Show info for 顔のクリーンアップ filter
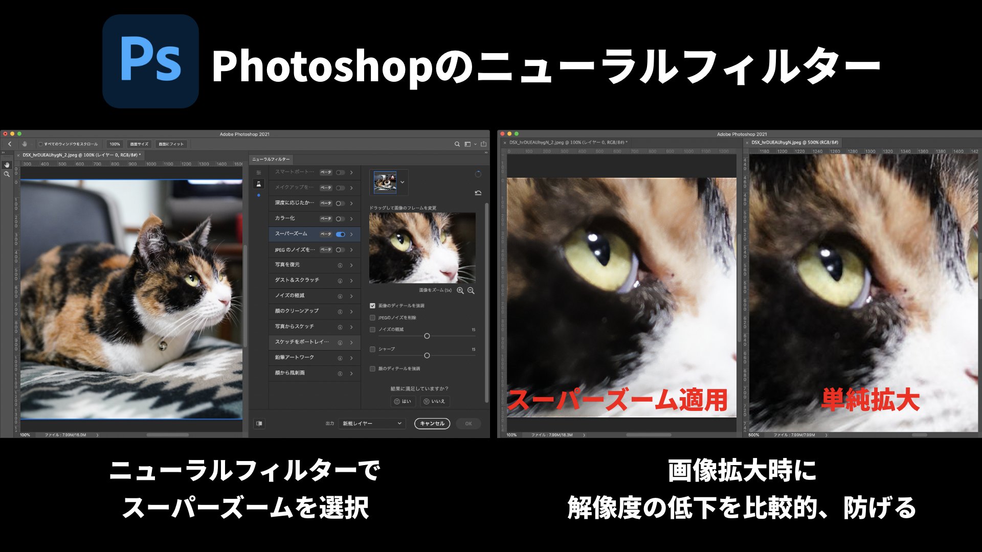 [x=340, y=311]
